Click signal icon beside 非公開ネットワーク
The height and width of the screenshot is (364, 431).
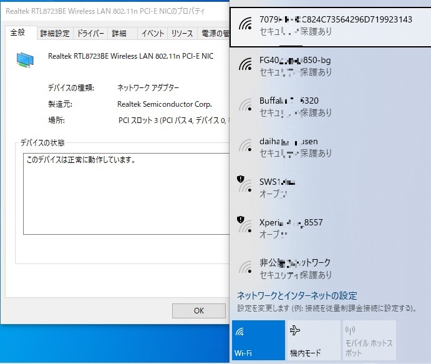click(x=246, y=267)
